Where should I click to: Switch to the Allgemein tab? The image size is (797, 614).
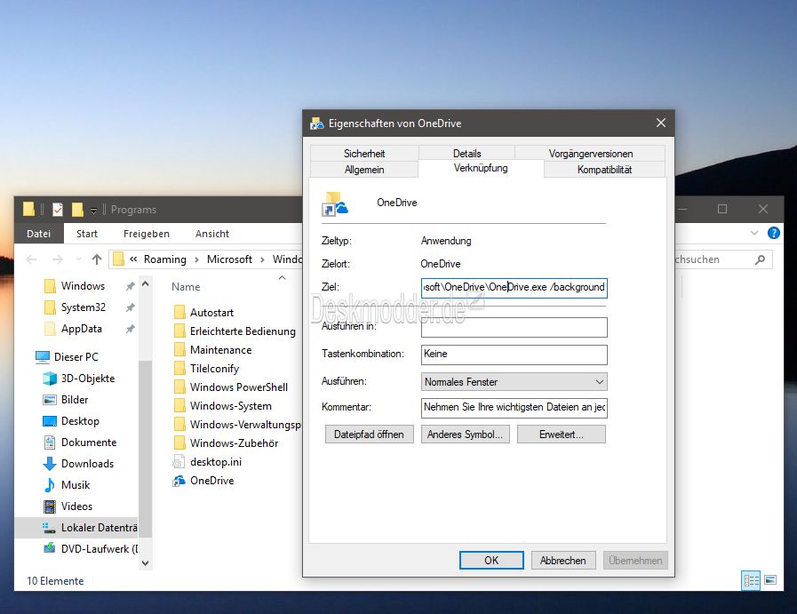click(364, 170)
